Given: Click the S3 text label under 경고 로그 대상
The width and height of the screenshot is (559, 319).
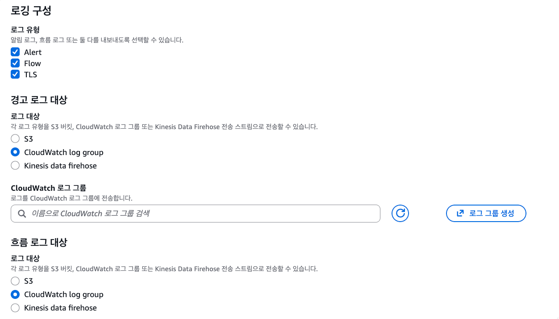Looking at the screenshot, I should (29, 139).
